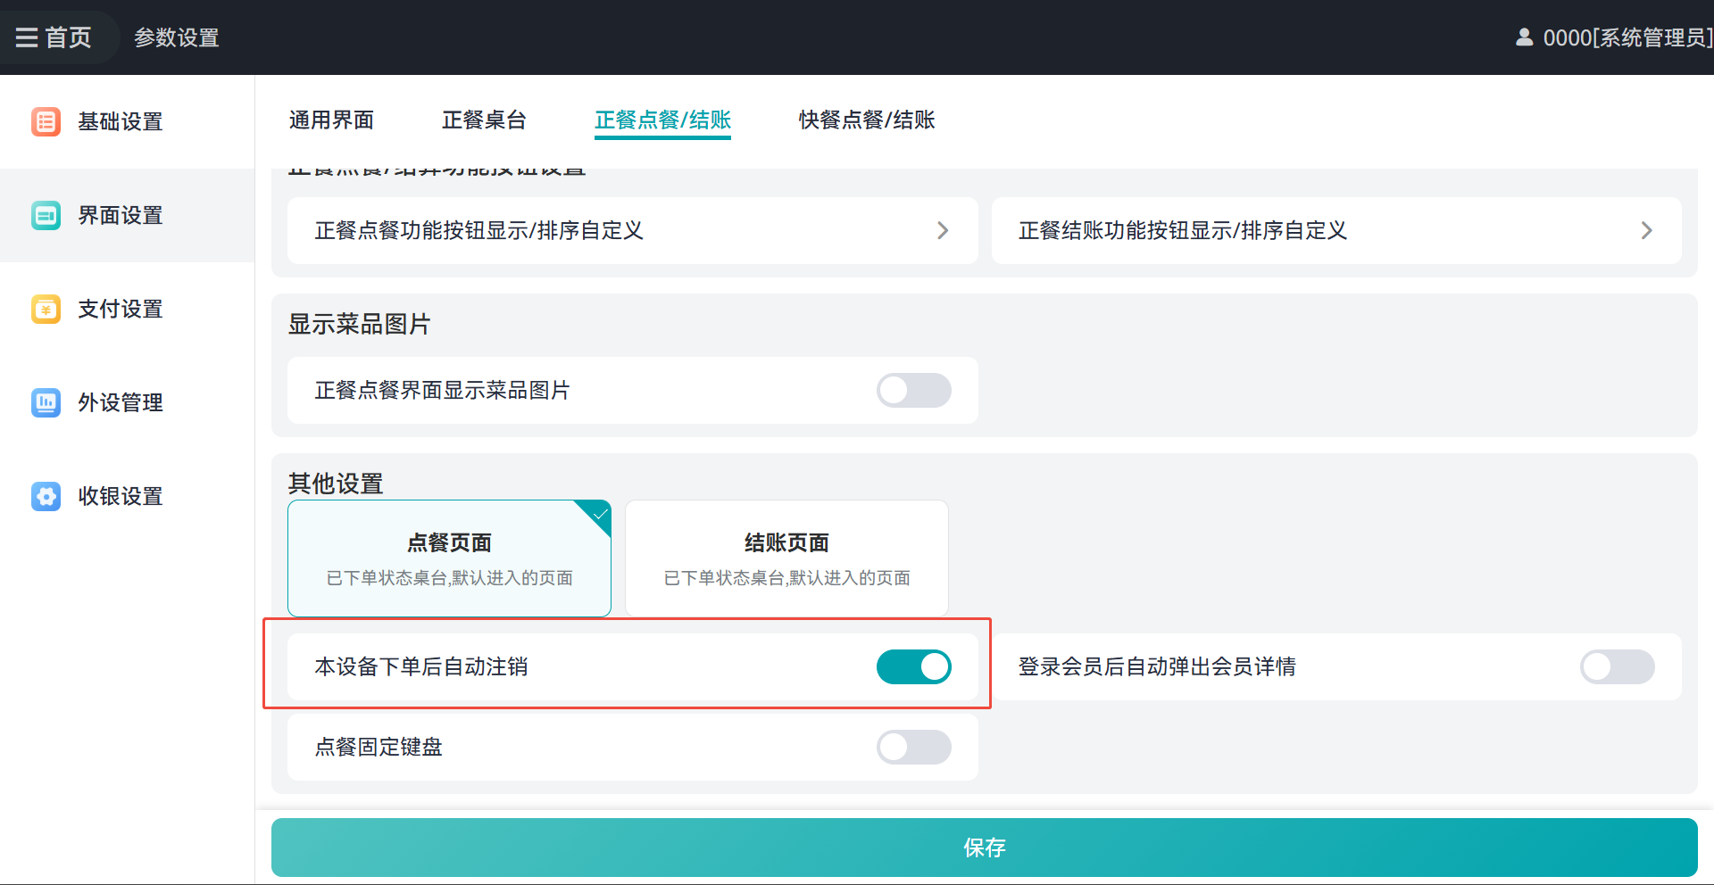This screenshot has width=1714, height=885.
Task: Click the 收银设置 gear icon
Action: point(46,496)
